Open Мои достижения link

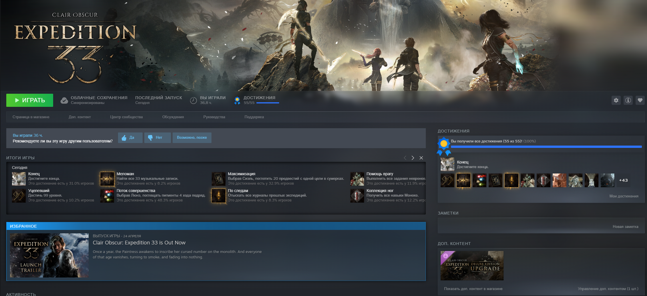624,196
